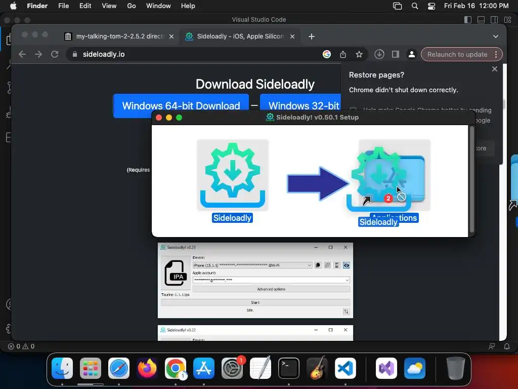Click the Sideloadly app icon in the installer
Screen dimensions: 518x389
coord(233,175)
